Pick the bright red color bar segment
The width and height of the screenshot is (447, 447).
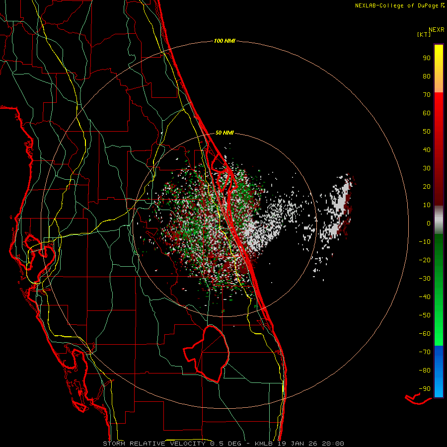tap(439, 104)
